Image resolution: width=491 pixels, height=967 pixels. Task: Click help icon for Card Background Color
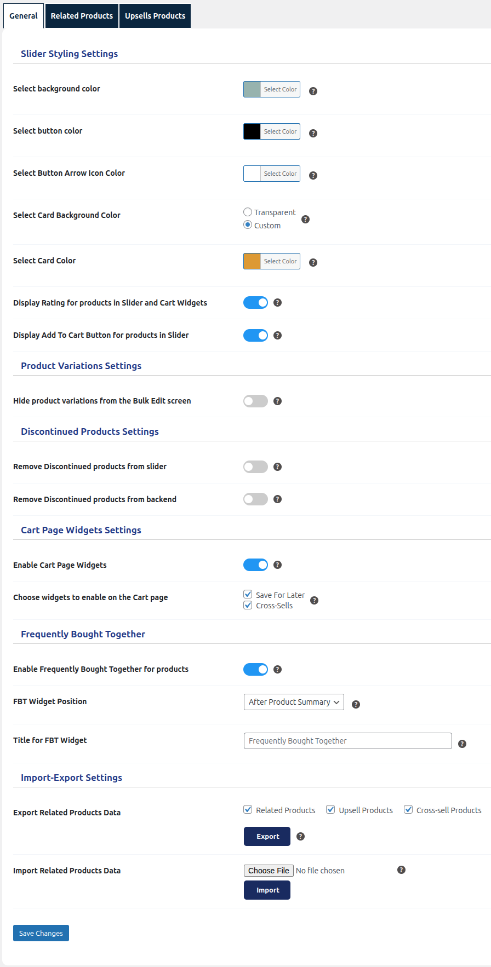305,219
